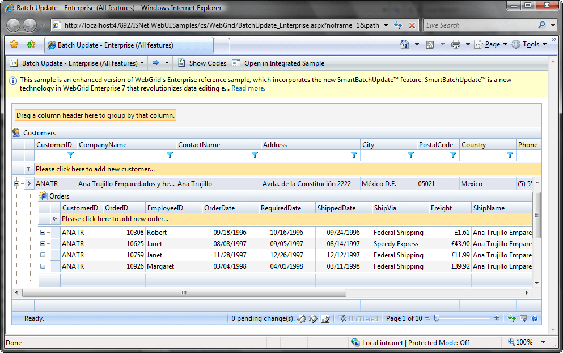Toggle the filter on the City column

(x=410, y=155)
